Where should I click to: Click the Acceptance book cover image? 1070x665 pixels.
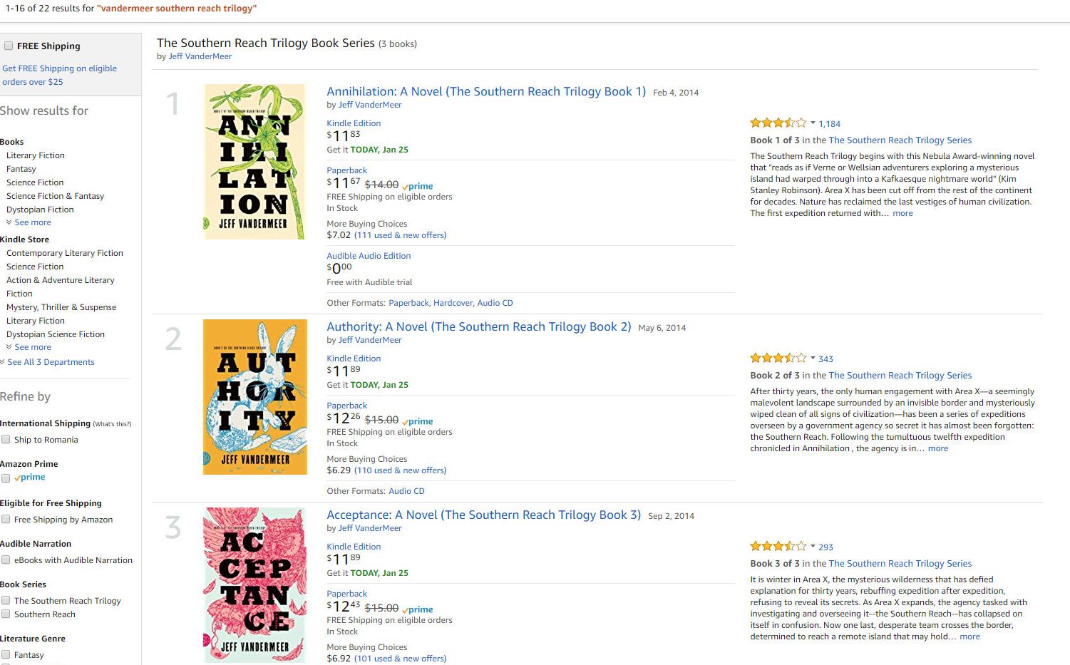click(x=254, y=584)
